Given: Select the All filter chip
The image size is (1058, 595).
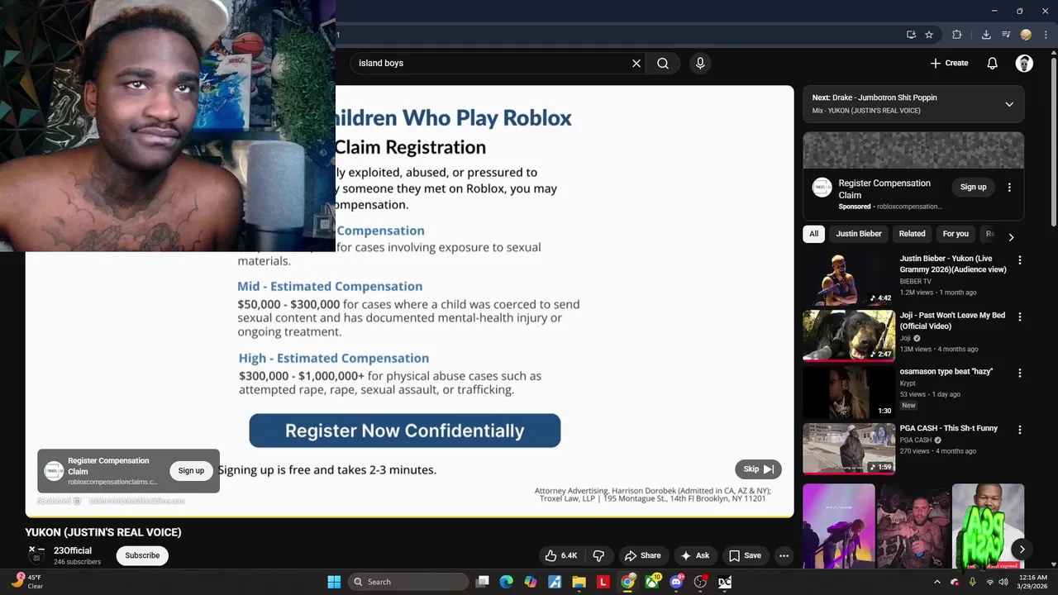Looking at the screenshot, I should [813, 234].
